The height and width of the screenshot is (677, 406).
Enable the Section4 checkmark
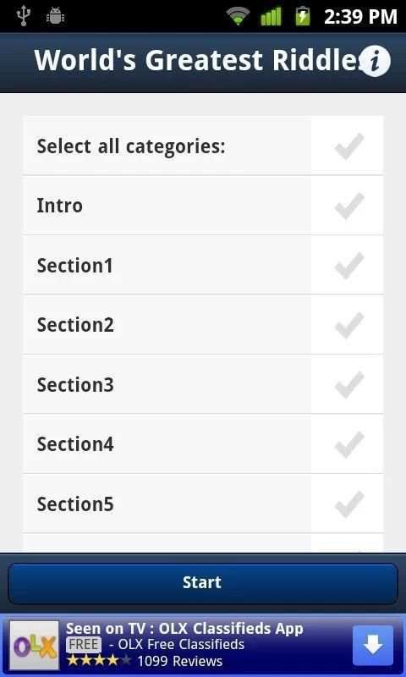click(349, 444)
